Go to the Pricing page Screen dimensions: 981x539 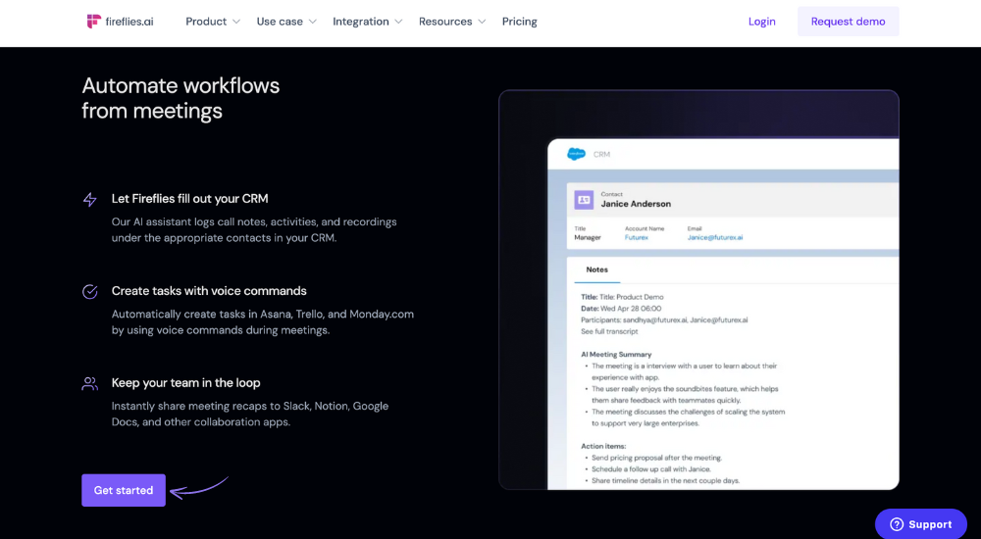[519, 22]
